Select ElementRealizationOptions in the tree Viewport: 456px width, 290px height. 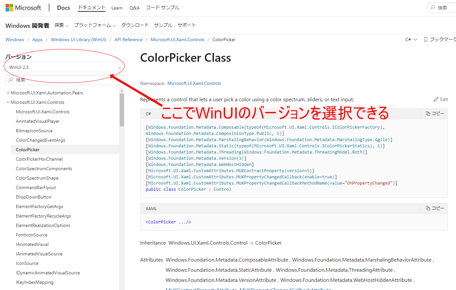click(43, 225)
